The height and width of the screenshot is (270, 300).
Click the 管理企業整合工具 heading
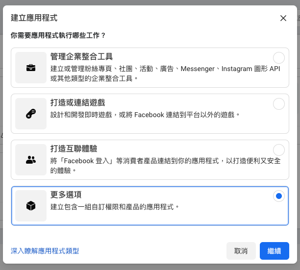pos(82,57)
